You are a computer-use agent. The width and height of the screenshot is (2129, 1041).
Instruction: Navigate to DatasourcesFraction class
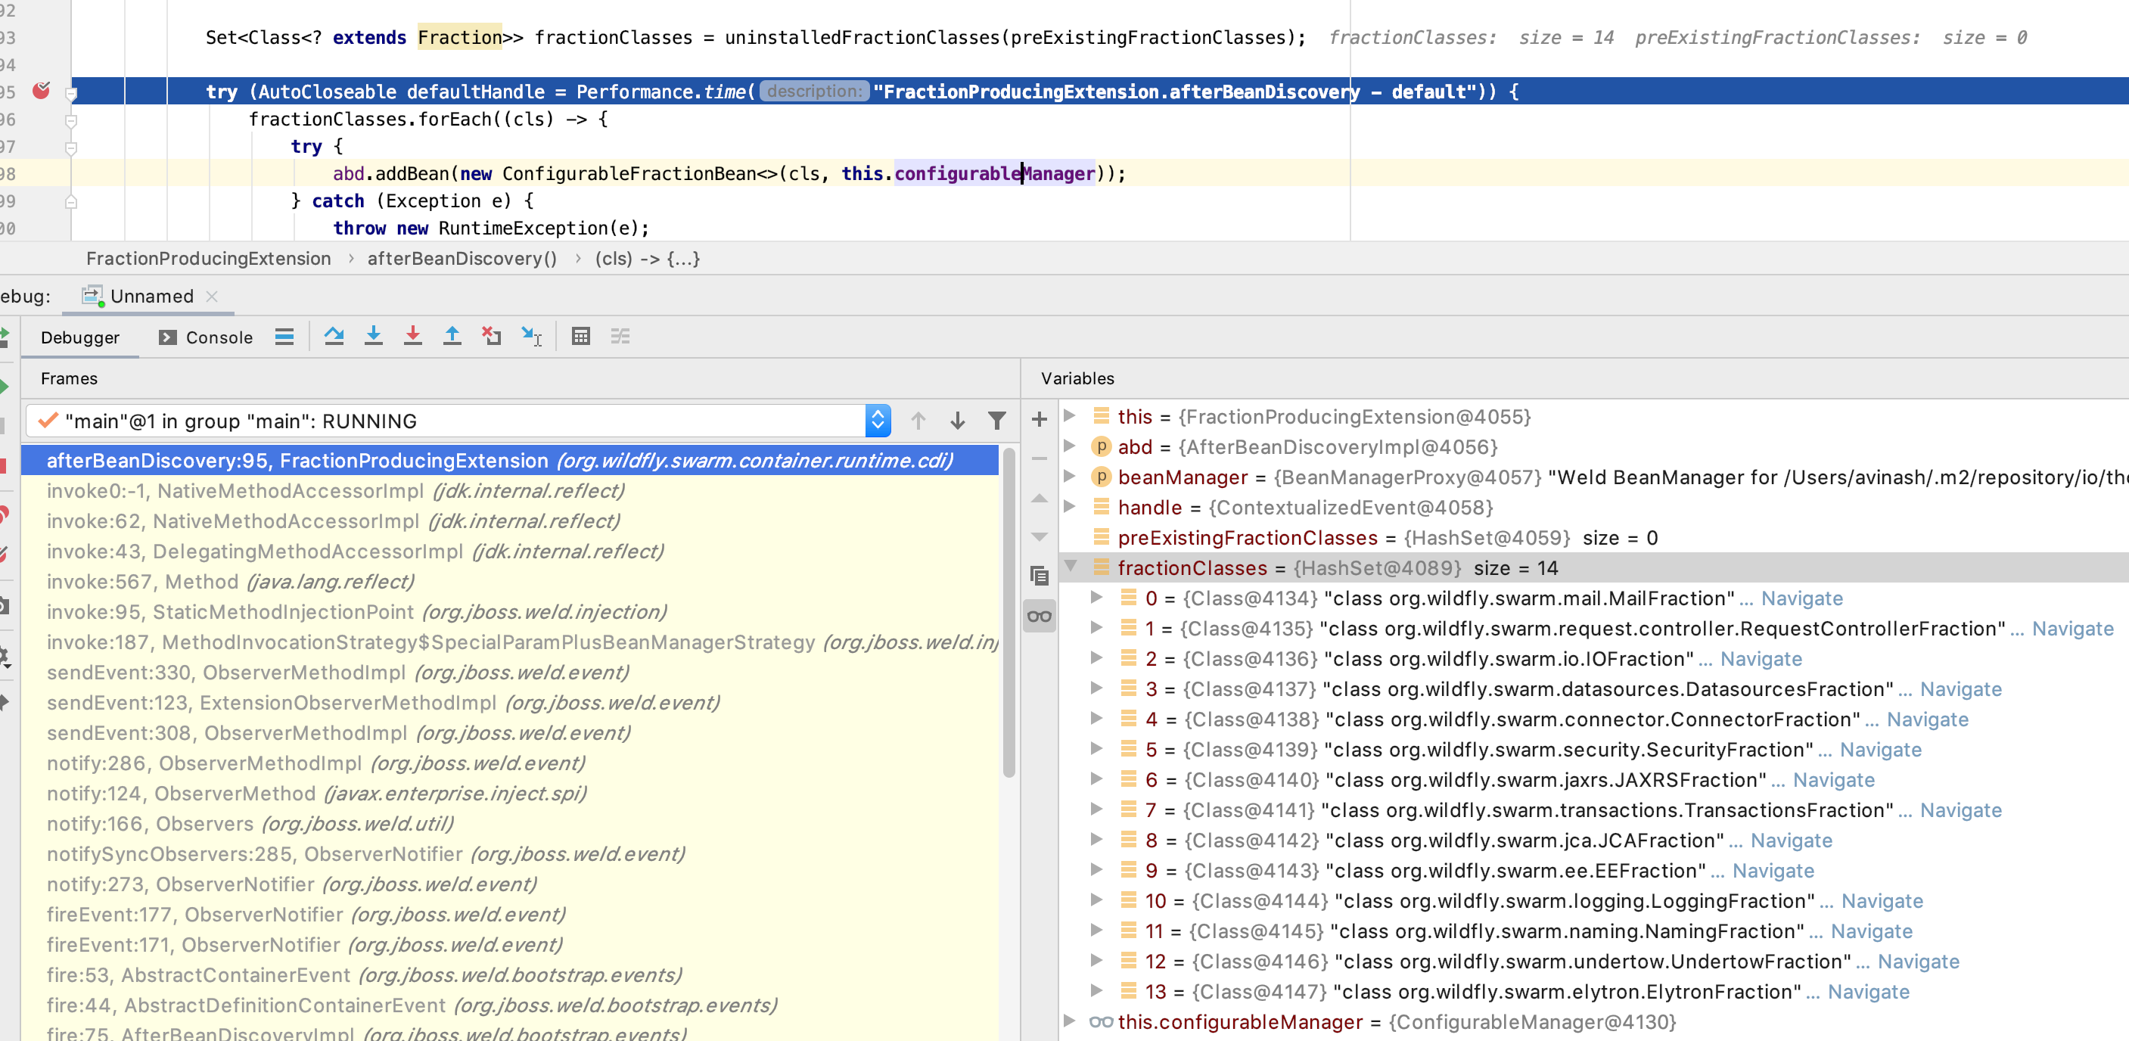click(x=1960, y=689)
